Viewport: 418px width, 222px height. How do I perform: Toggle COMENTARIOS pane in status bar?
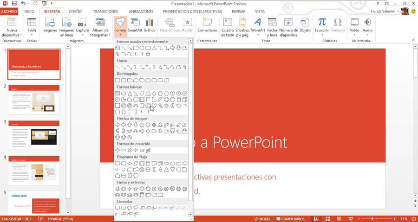290,219
